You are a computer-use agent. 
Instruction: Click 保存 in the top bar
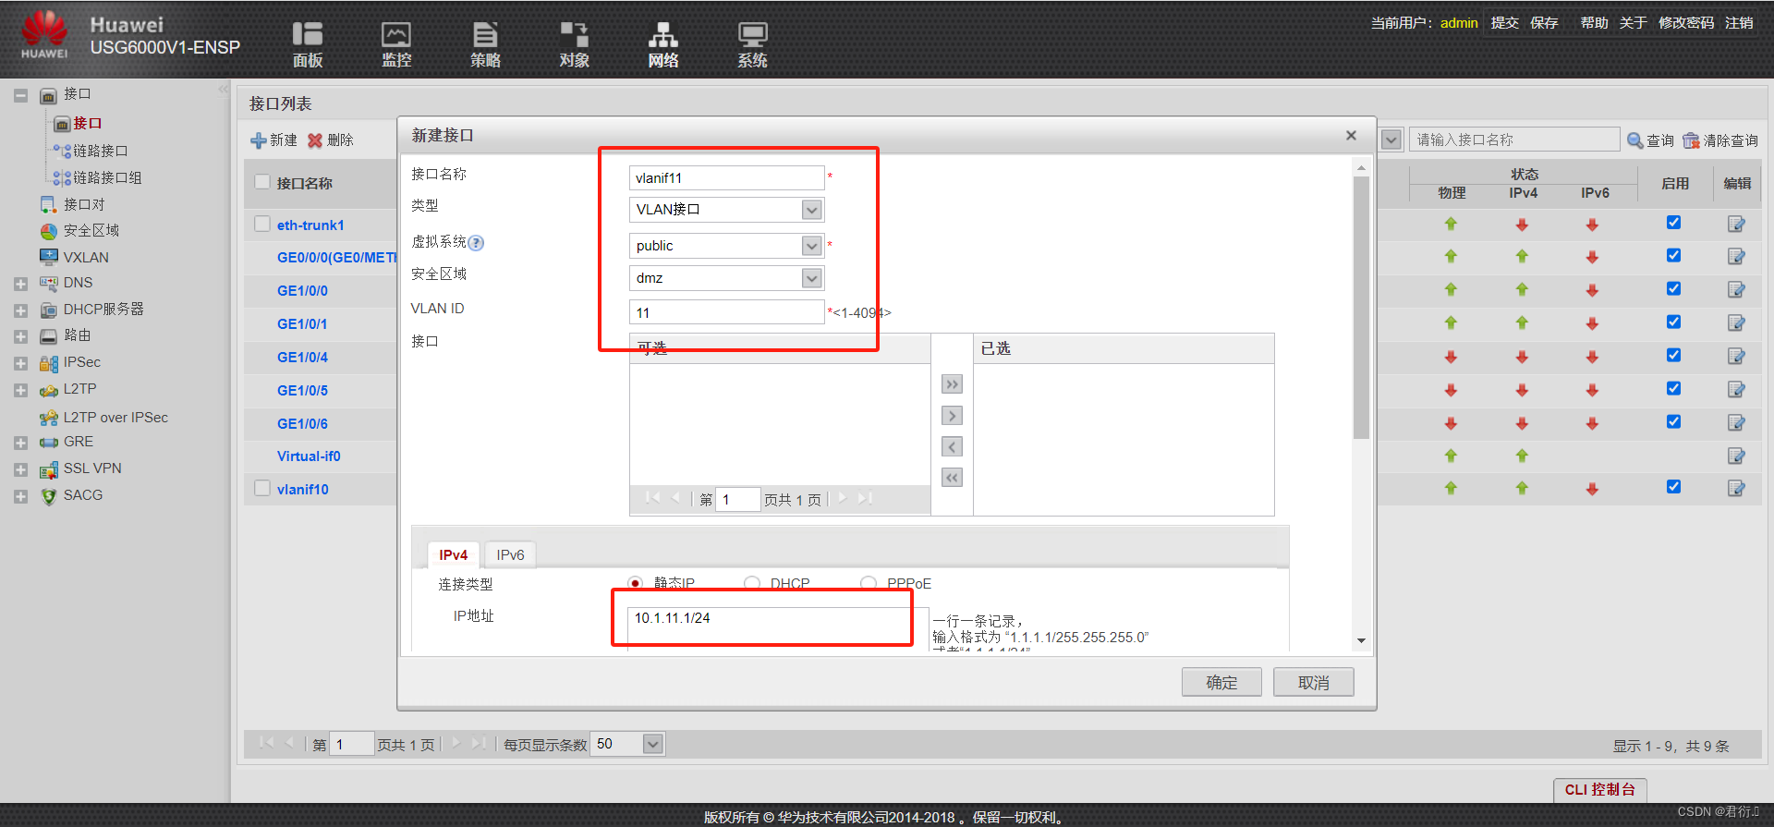tap(1544, 23)
